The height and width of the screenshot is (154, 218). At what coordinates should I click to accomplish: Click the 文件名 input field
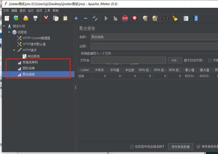129,60
